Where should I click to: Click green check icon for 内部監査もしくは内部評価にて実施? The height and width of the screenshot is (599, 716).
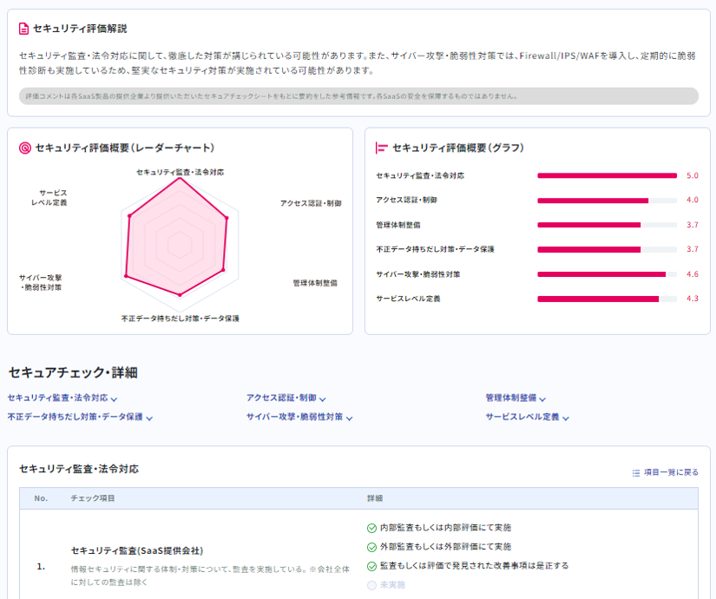coord(372,527)
